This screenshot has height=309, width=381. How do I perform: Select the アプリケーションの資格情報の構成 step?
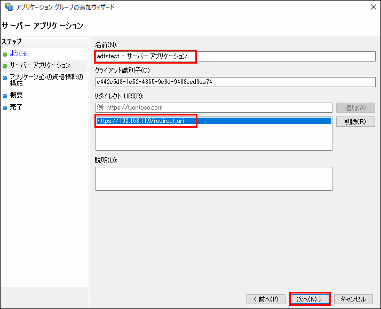click(x=46, y=80)
